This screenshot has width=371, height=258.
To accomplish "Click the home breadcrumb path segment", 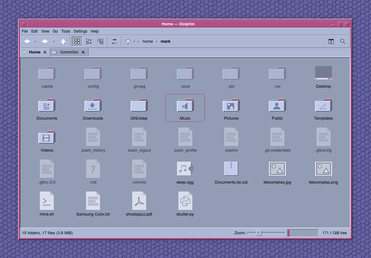I will [147, 41].
